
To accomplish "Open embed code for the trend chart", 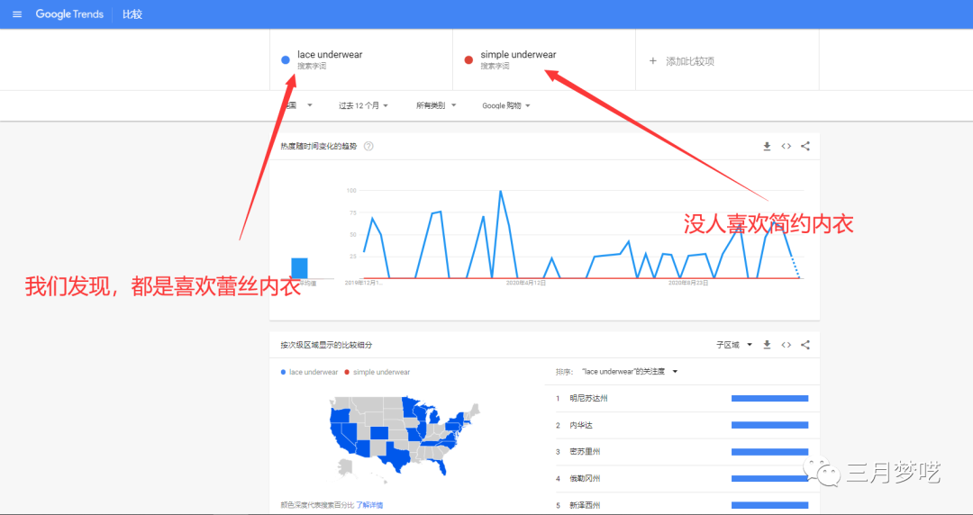I will tap(787, 147).
